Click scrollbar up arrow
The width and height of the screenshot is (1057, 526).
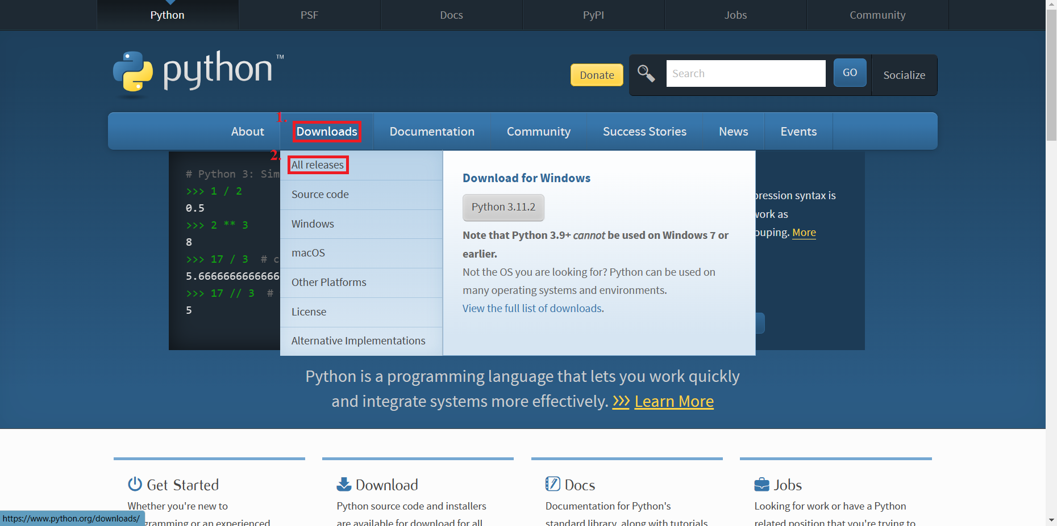(x=1051, y=5)
